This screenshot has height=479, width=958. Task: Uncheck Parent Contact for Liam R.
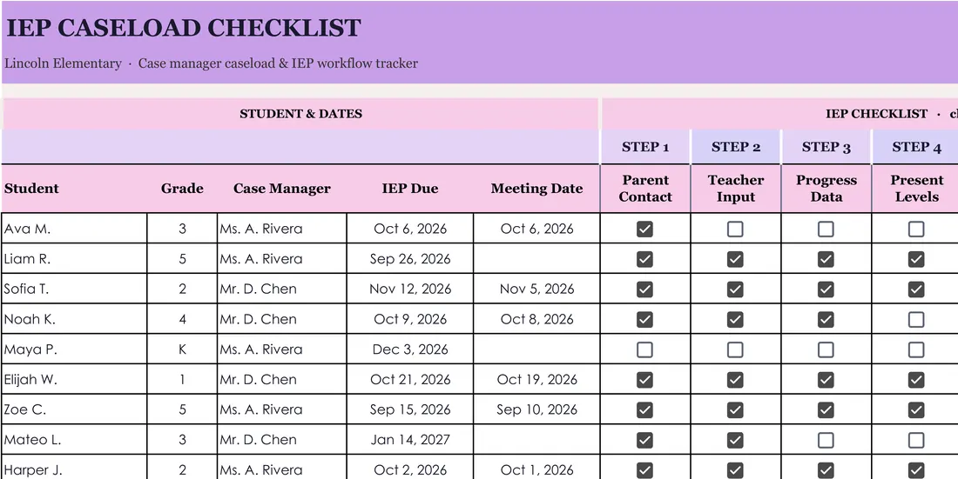pyautogui.click(x=644, y=259)
